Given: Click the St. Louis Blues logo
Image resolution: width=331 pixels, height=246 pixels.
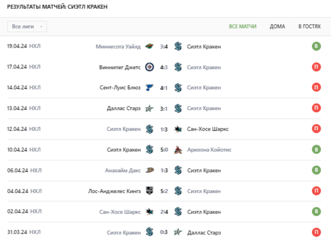Looking at the screenshot, I should point(150,88).
